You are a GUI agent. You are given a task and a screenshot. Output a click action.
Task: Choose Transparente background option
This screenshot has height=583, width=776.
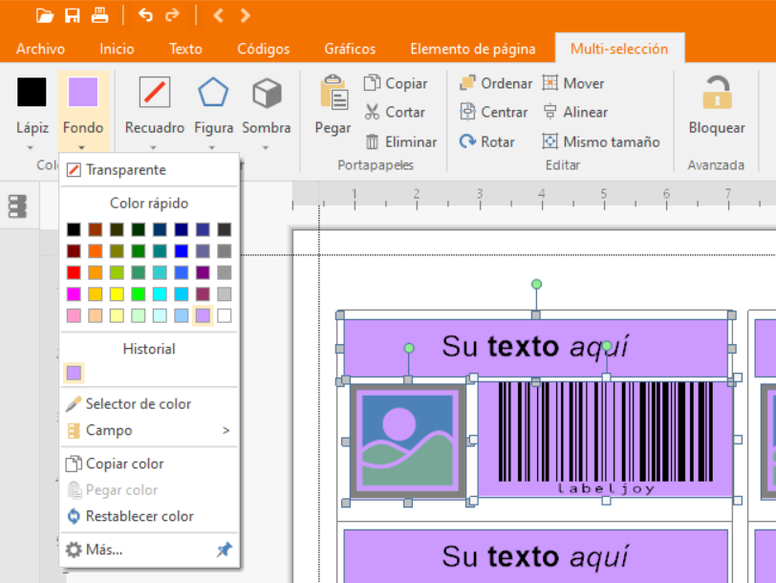[148, 170]
